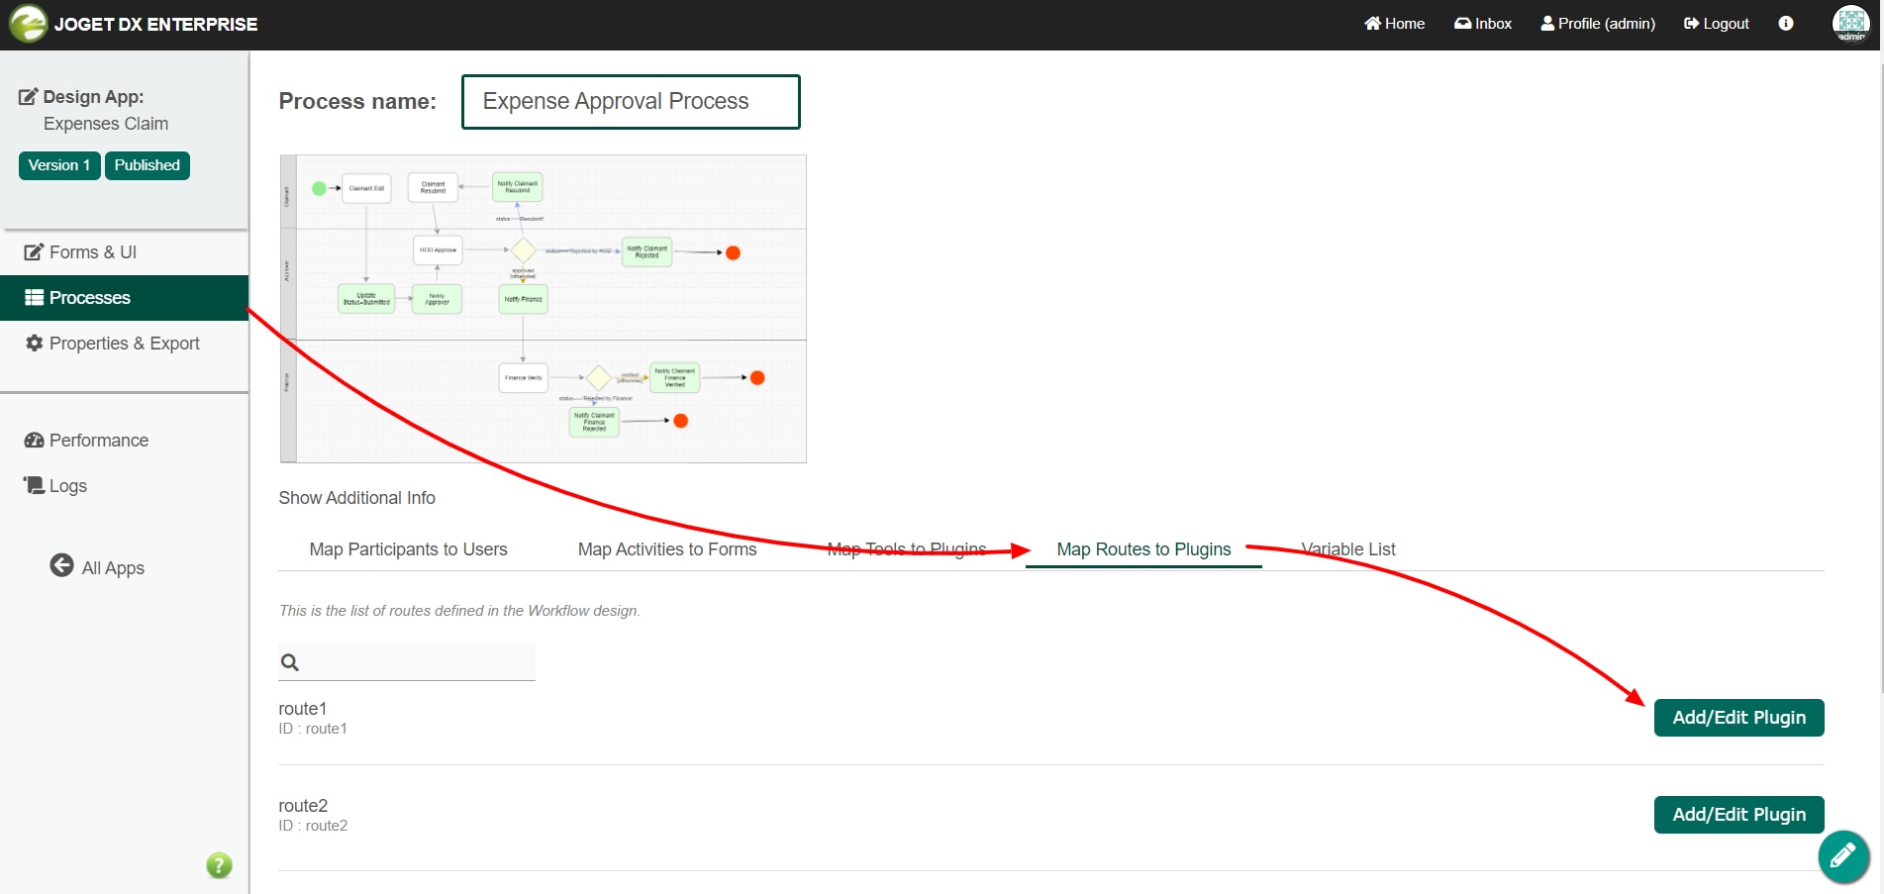The height and width of the screenshot is (894, 1884).
Task: Expand Show Additional Info
Action: (356, 498)
